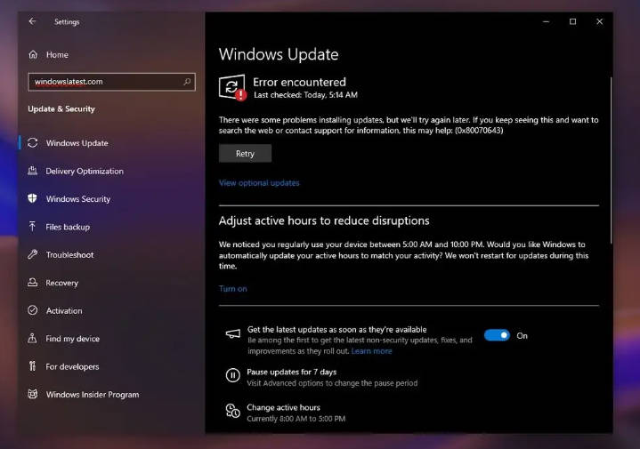Open Change active hours option
Viewport: 640px width, 449px height.
(x=283, y=407)
